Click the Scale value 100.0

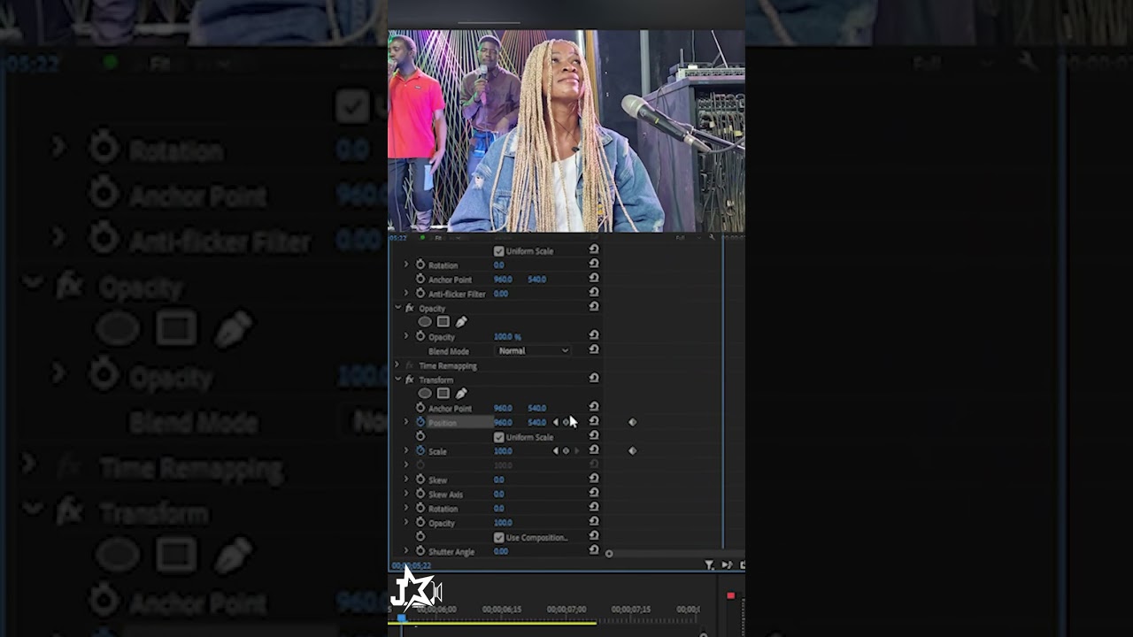coord(503,451)
